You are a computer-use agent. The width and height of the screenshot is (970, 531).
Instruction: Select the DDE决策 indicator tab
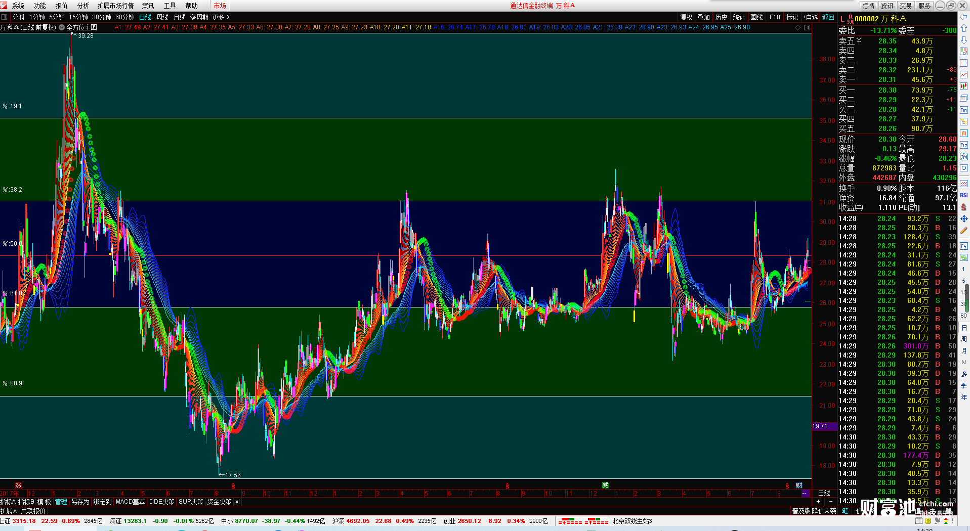point(162,502)
